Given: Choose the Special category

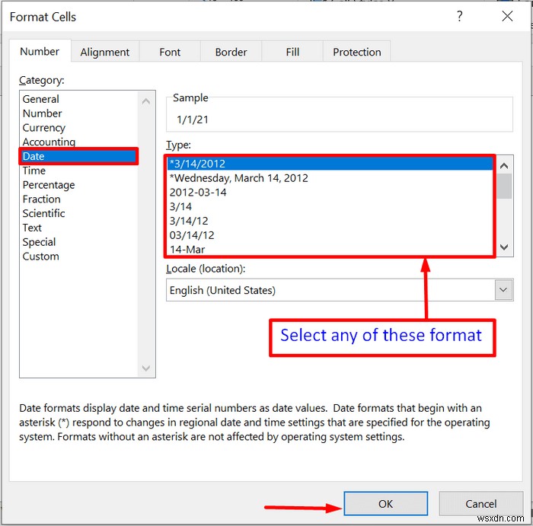Looking at the screenshot, I should [x=79, y=241].
